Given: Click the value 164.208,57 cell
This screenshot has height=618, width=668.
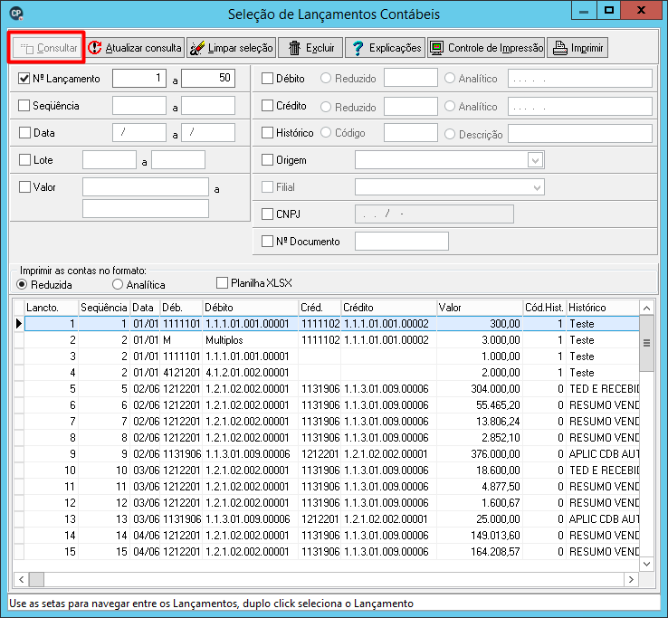Looking at the screenshot, I should coord(480,552).
